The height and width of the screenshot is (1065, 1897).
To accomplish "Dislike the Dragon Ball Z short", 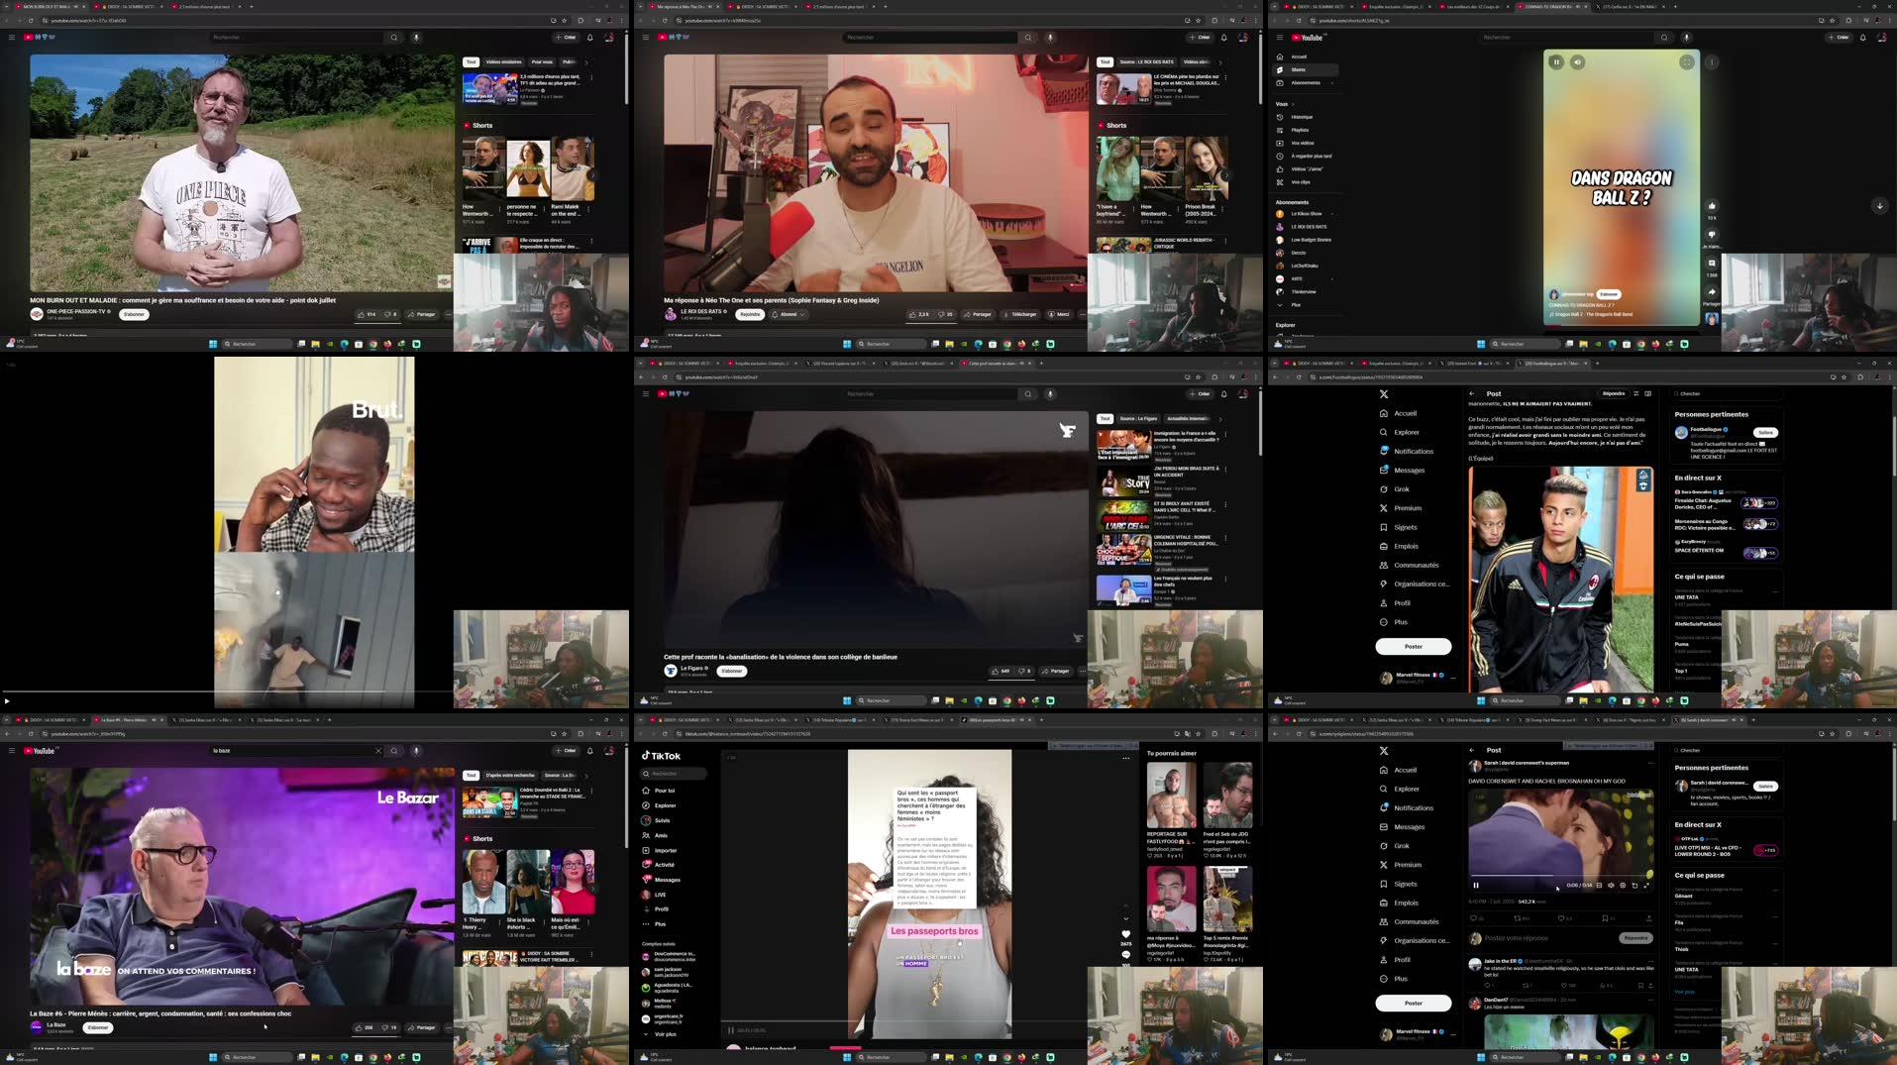I will click(1712, 235).
